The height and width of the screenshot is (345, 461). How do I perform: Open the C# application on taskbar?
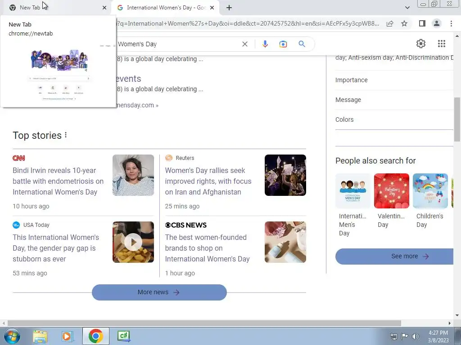pos(123,336)
